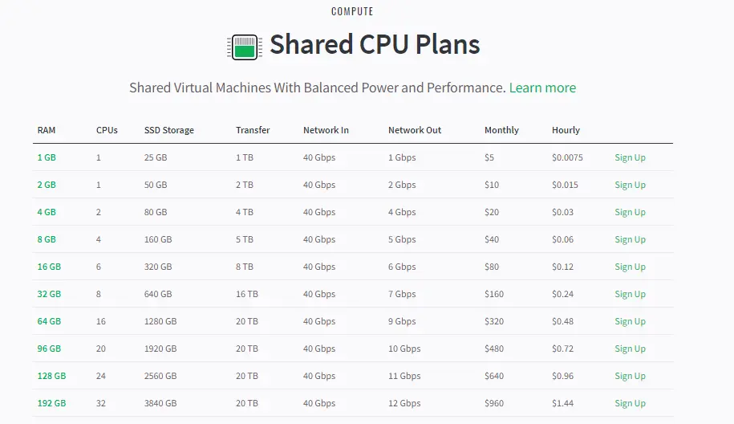Sign Up for the $20 monthly plan
Screen dimensions: 734x424
tap(630, 212)
